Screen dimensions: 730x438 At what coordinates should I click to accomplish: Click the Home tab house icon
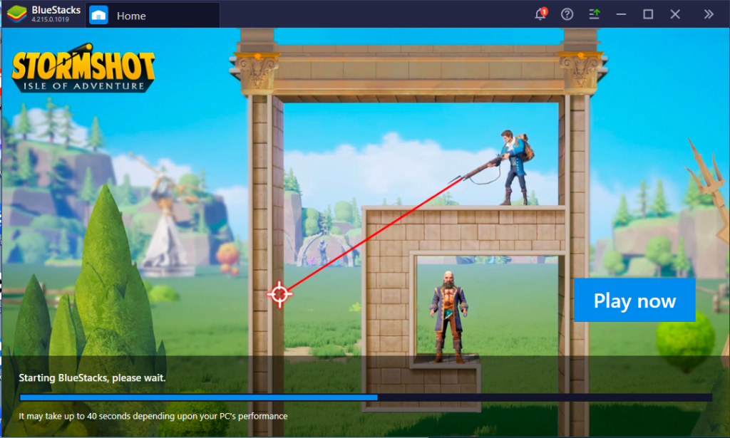(98, 16)
